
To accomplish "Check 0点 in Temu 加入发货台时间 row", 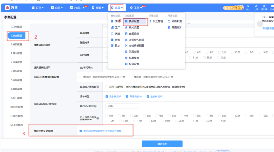I will click(107, 116).
